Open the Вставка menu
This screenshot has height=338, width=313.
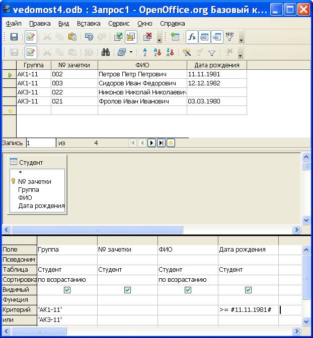coord(89,24)
